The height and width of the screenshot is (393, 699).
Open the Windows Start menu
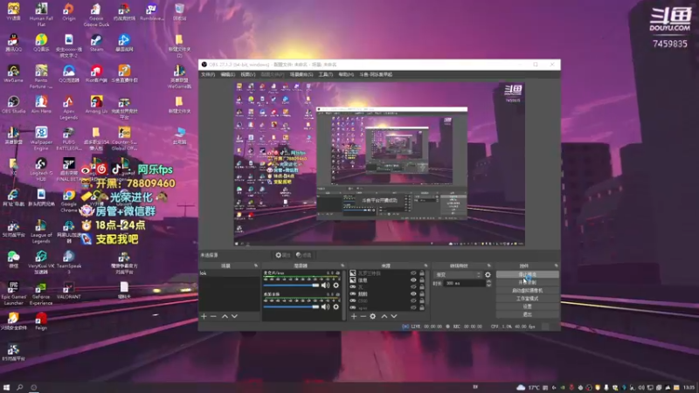pos(6,387)
